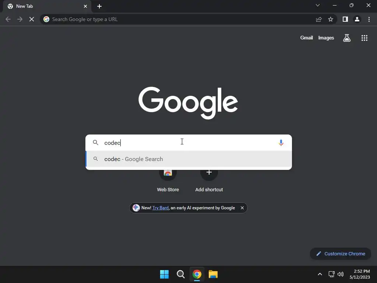Viewport: 377px width, 283px height.
Task: Click the Google search box containing codec
Action: pos(188,143)
